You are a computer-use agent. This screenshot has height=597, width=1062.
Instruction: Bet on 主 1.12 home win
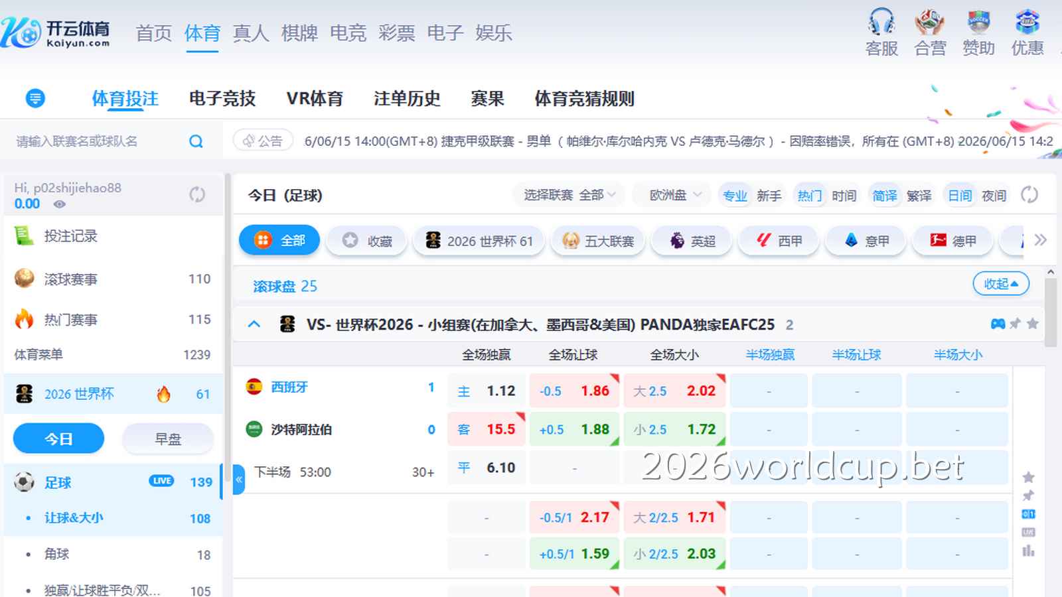(487, 391)
